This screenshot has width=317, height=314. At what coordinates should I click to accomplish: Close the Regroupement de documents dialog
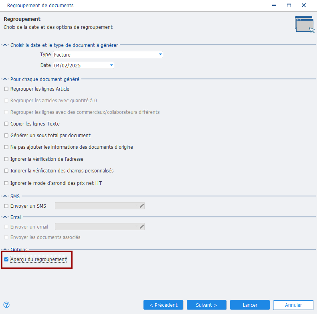click(x=304, y=6)
